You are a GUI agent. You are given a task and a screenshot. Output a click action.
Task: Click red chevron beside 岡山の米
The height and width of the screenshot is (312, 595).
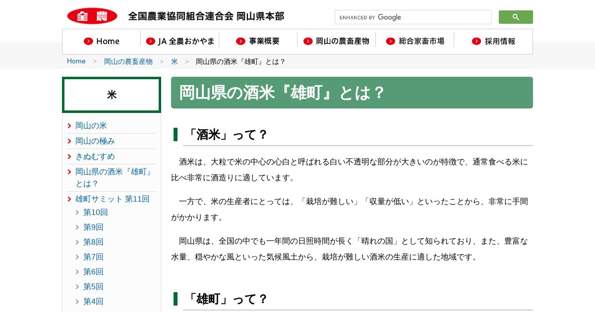[69, 126]
